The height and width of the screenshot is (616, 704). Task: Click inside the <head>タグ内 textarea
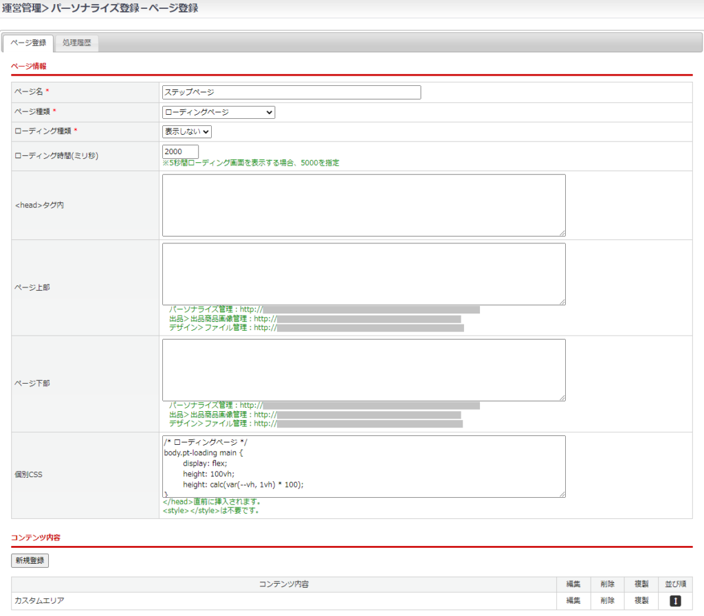pyautogui.click(x=363, y=205)
